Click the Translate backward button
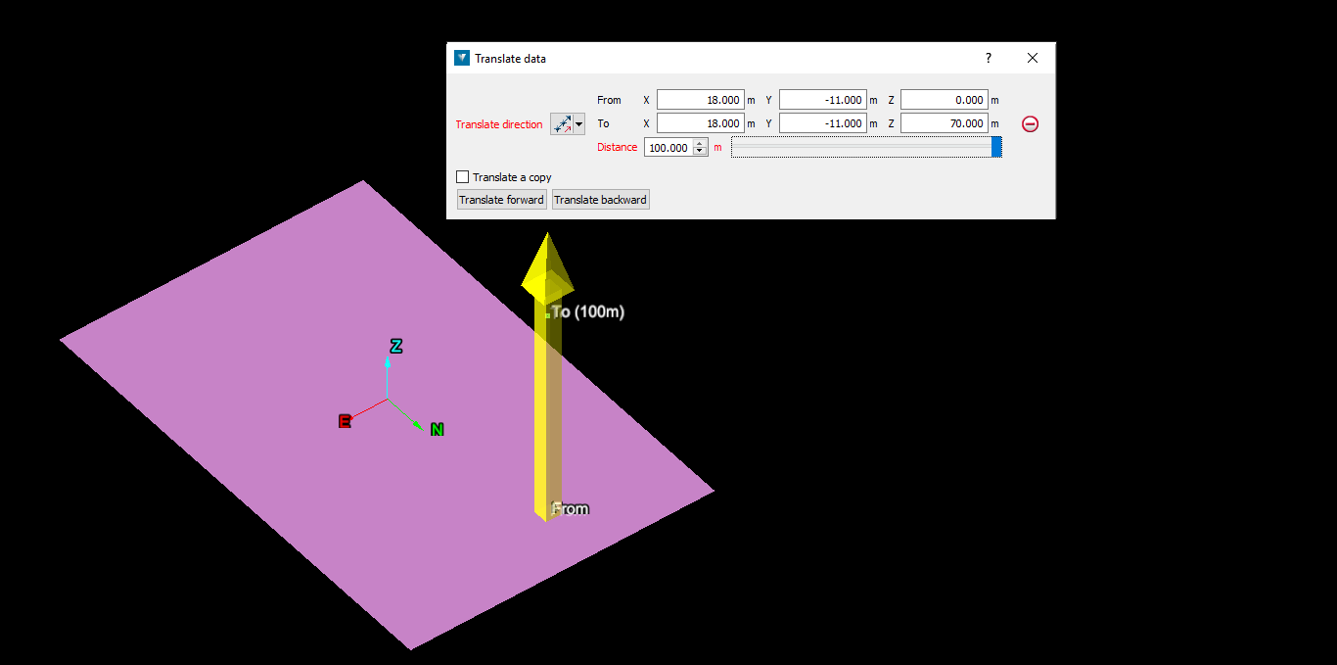This screenshot has height=665, width=1337. (600, 199)
